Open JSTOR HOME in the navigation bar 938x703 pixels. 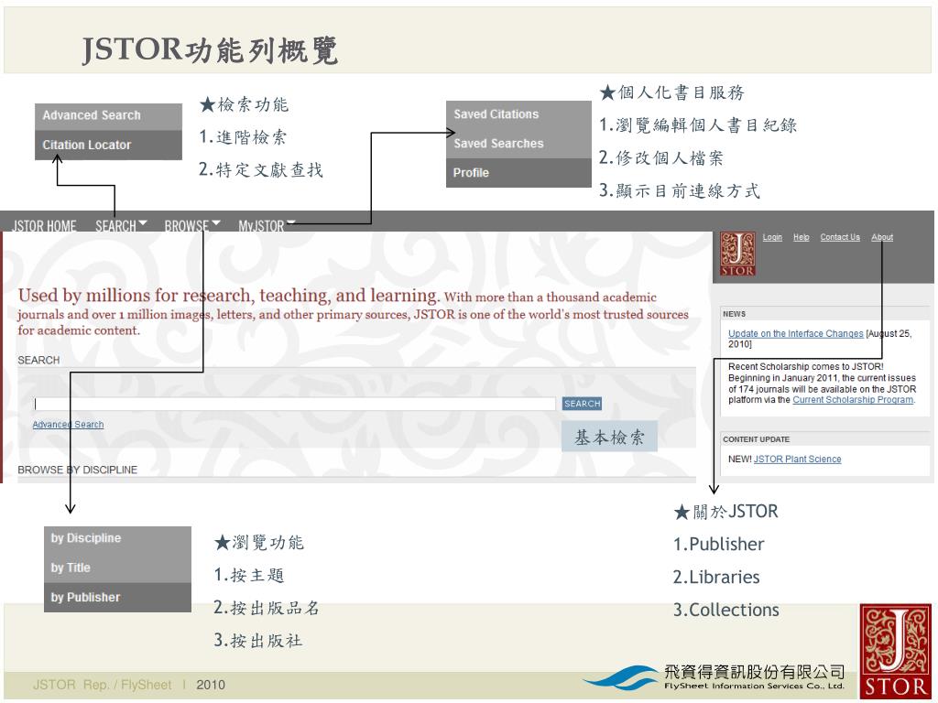(x=44, y=226)
